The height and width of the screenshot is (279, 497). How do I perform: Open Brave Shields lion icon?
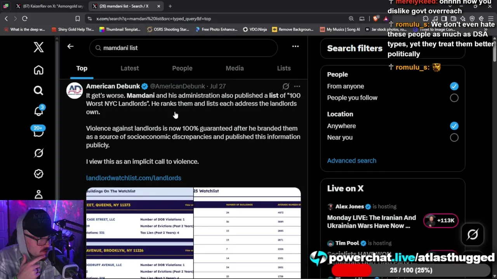[x=375, y=19]
